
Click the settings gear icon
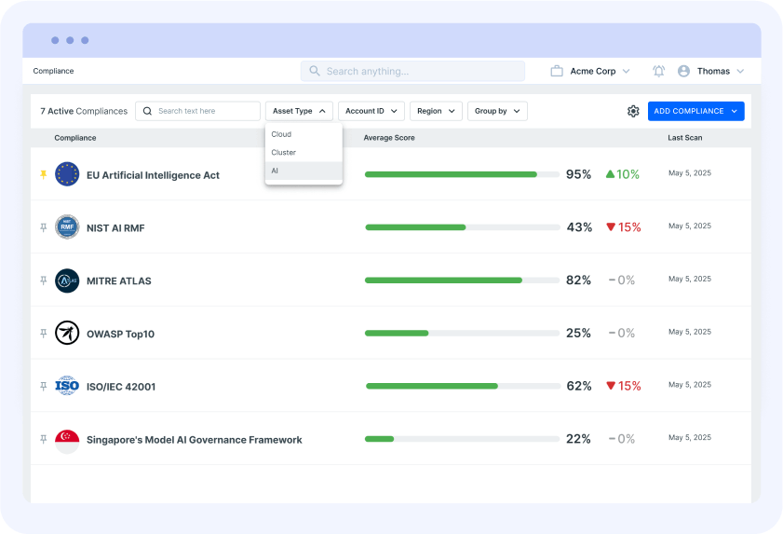point(633,111)
